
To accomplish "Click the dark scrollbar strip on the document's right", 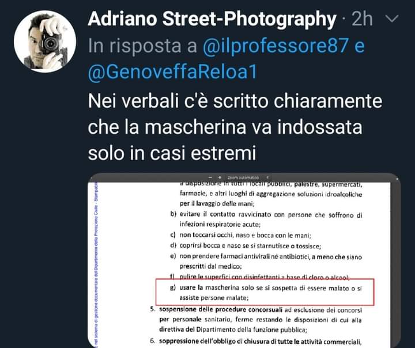I will point(395,264).
